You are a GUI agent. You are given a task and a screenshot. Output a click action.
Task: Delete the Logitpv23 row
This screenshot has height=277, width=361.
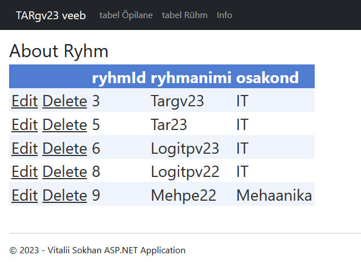[65, 148]
